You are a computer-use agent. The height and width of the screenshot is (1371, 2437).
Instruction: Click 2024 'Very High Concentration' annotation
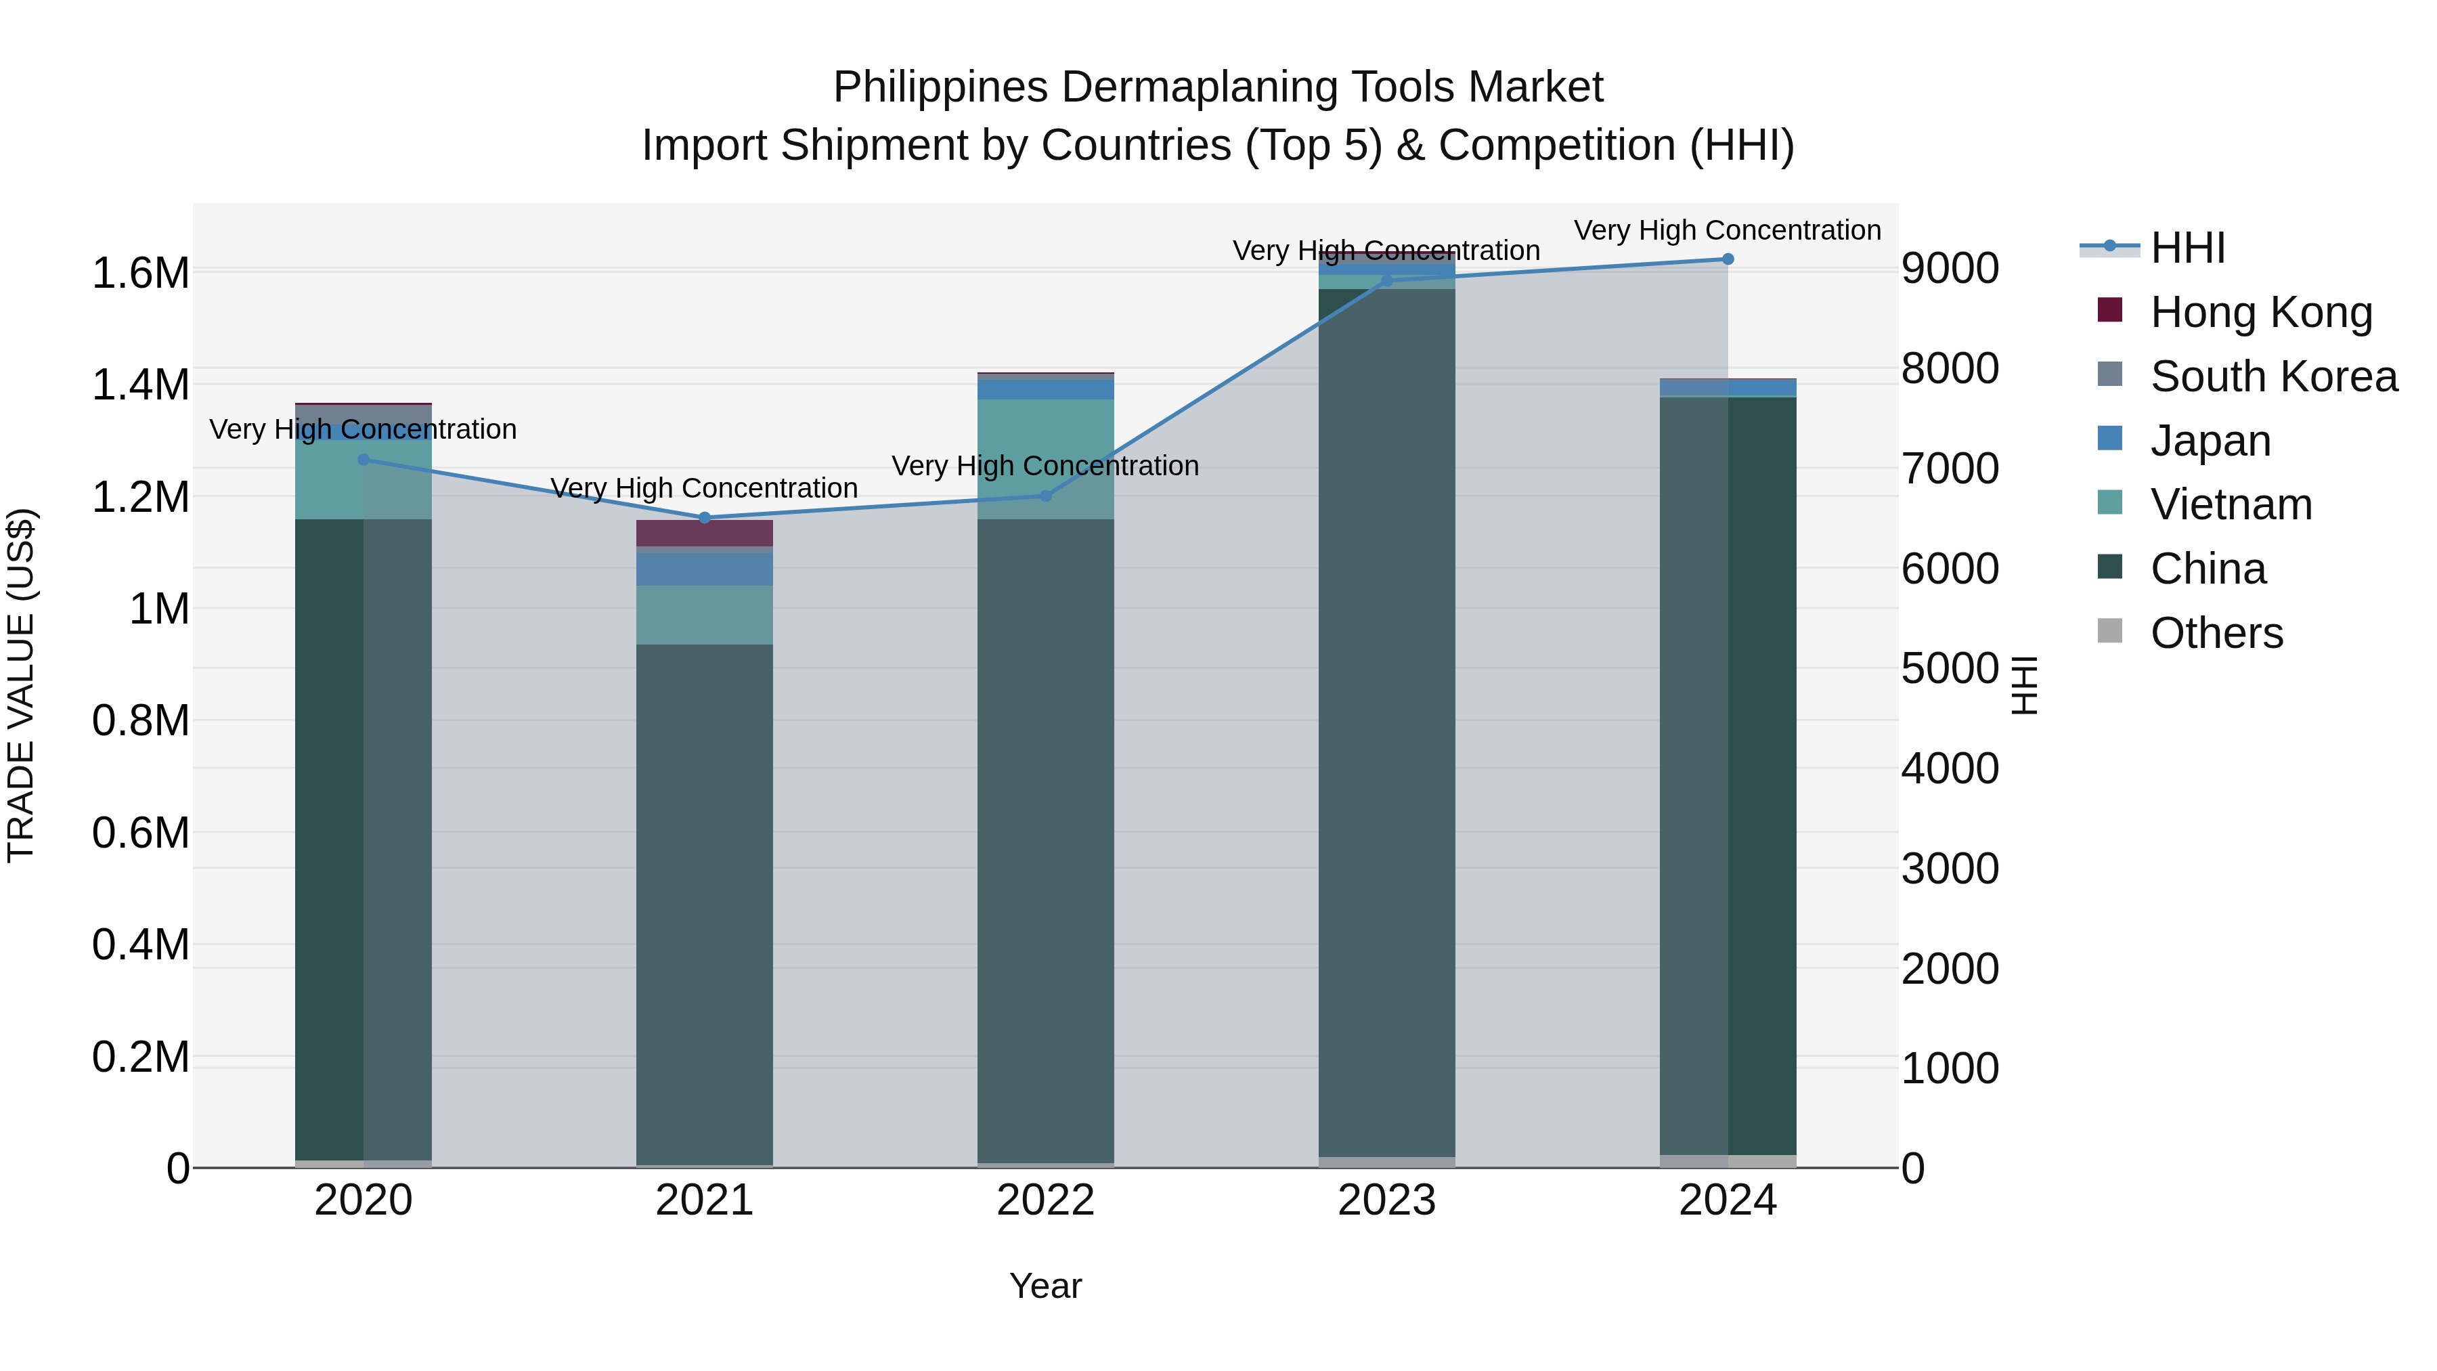(1728, 230)
